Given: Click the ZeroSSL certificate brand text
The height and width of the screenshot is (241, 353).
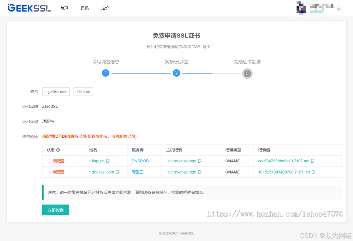Looking at the screenshot, I should pos(50,106).
